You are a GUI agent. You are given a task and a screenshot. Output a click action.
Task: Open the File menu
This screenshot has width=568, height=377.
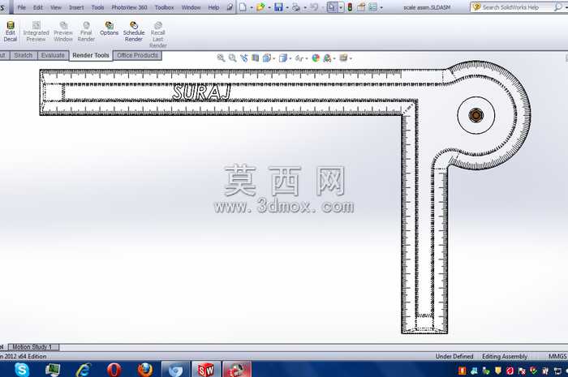(x=21, y=7)
